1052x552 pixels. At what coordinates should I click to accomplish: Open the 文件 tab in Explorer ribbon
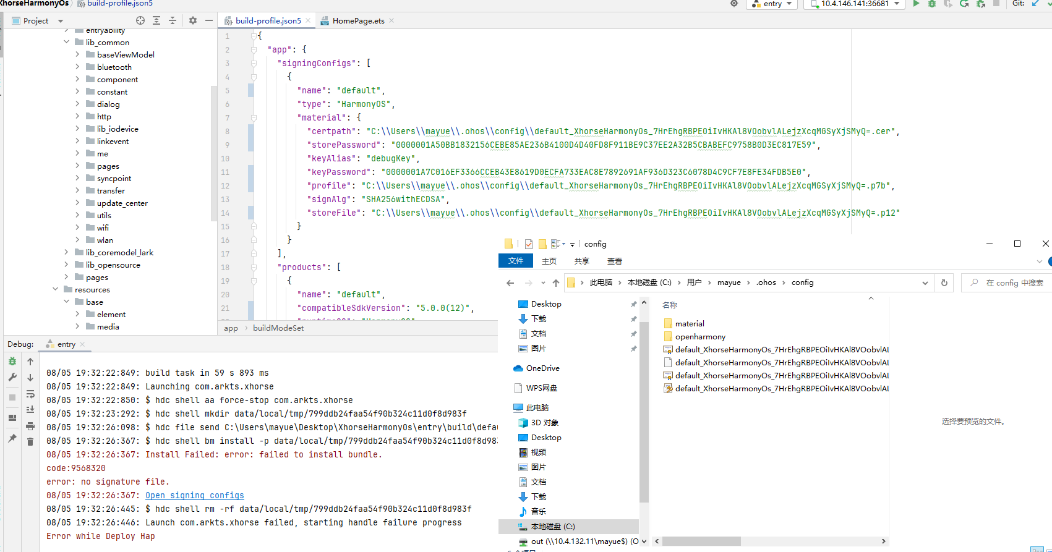516,261
